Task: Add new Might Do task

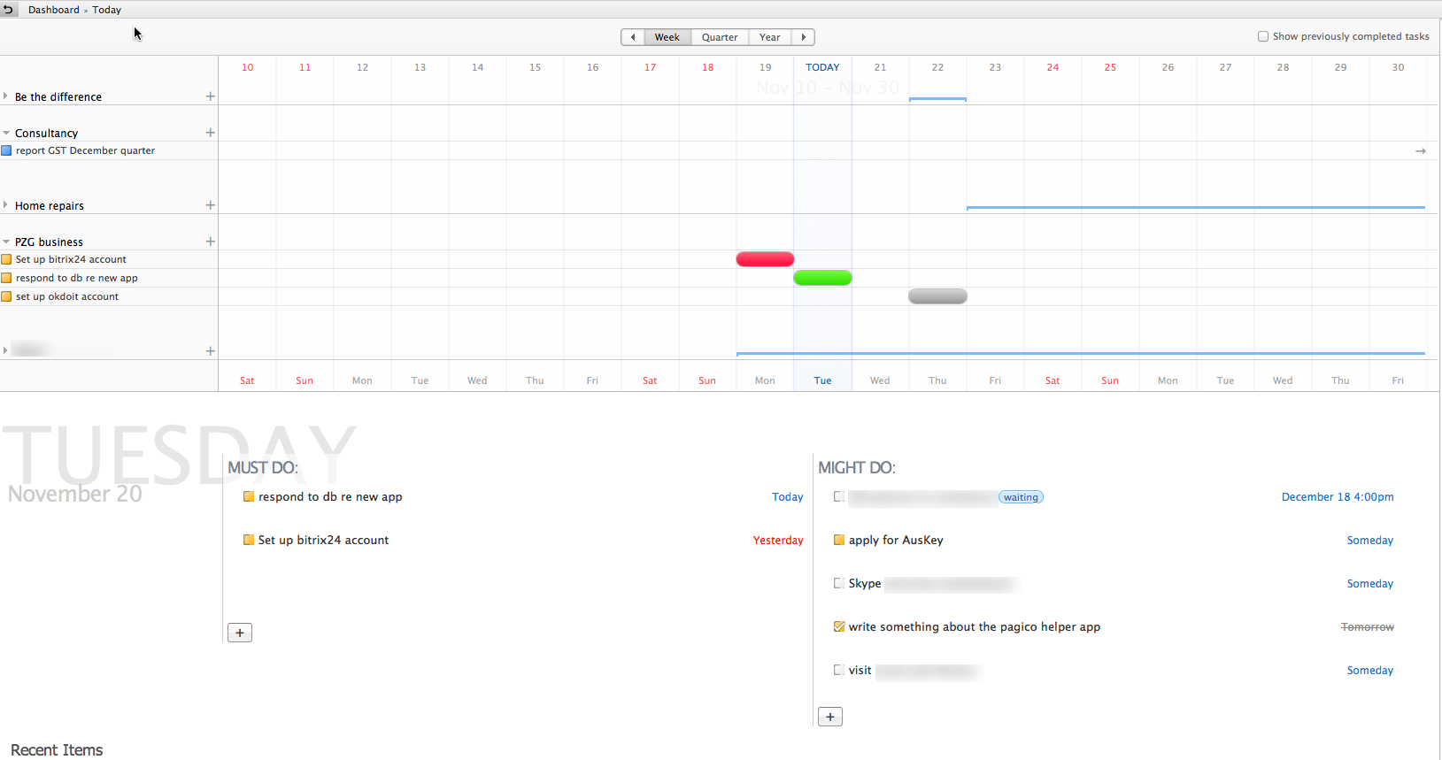Action: (830, 717)
